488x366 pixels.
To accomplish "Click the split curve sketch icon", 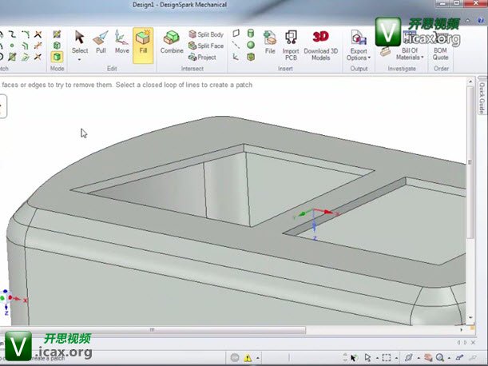I will [x=38, y=46].
